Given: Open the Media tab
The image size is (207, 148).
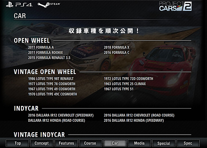Looking at the screenshot, I should pyautogui.click(x=139, y=143).
